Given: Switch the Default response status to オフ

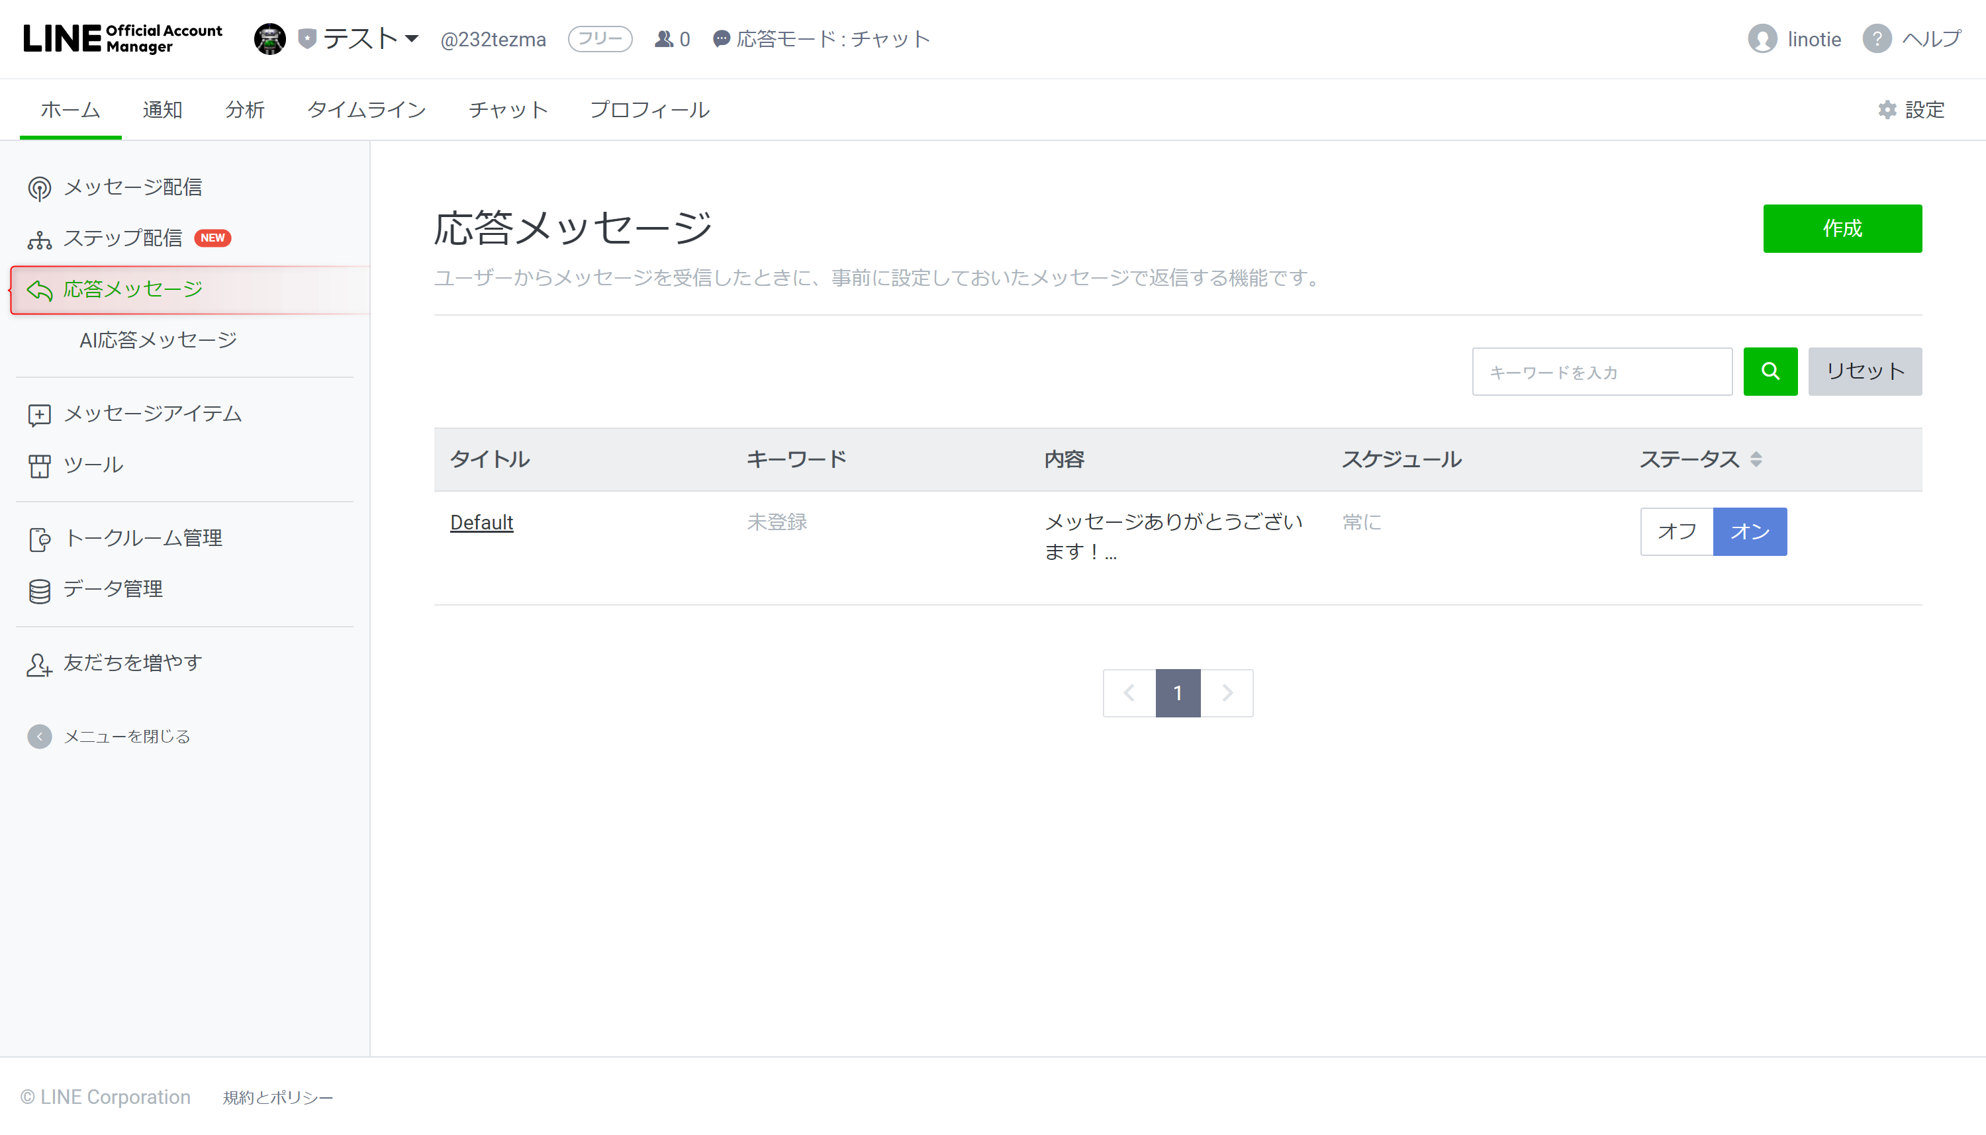Looking at the screenshot, I should click(x=1676, y=531).
